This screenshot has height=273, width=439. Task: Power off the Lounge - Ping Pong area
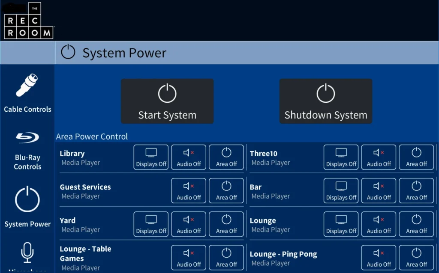416,257
